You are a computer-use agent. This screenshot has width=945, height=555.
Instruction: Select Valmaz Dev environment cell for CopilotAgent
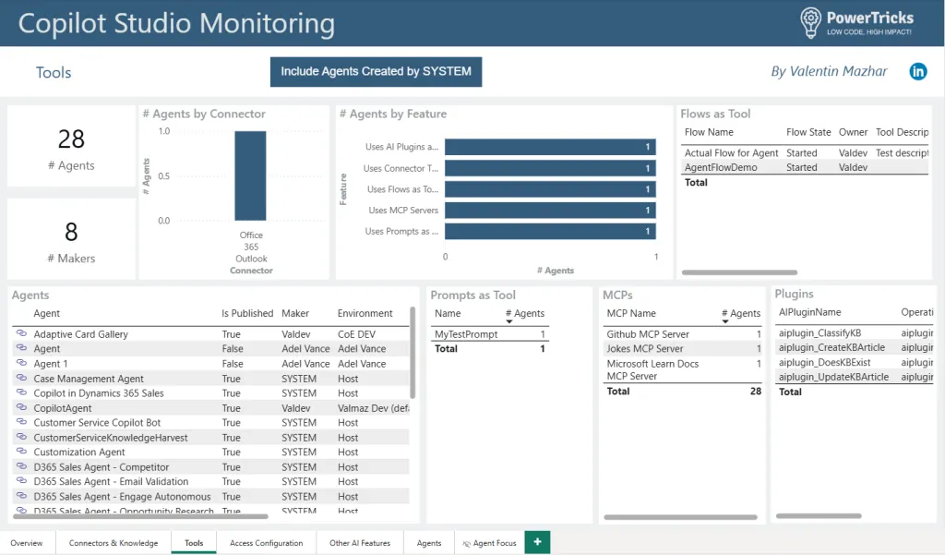click(x=373, y=408)
